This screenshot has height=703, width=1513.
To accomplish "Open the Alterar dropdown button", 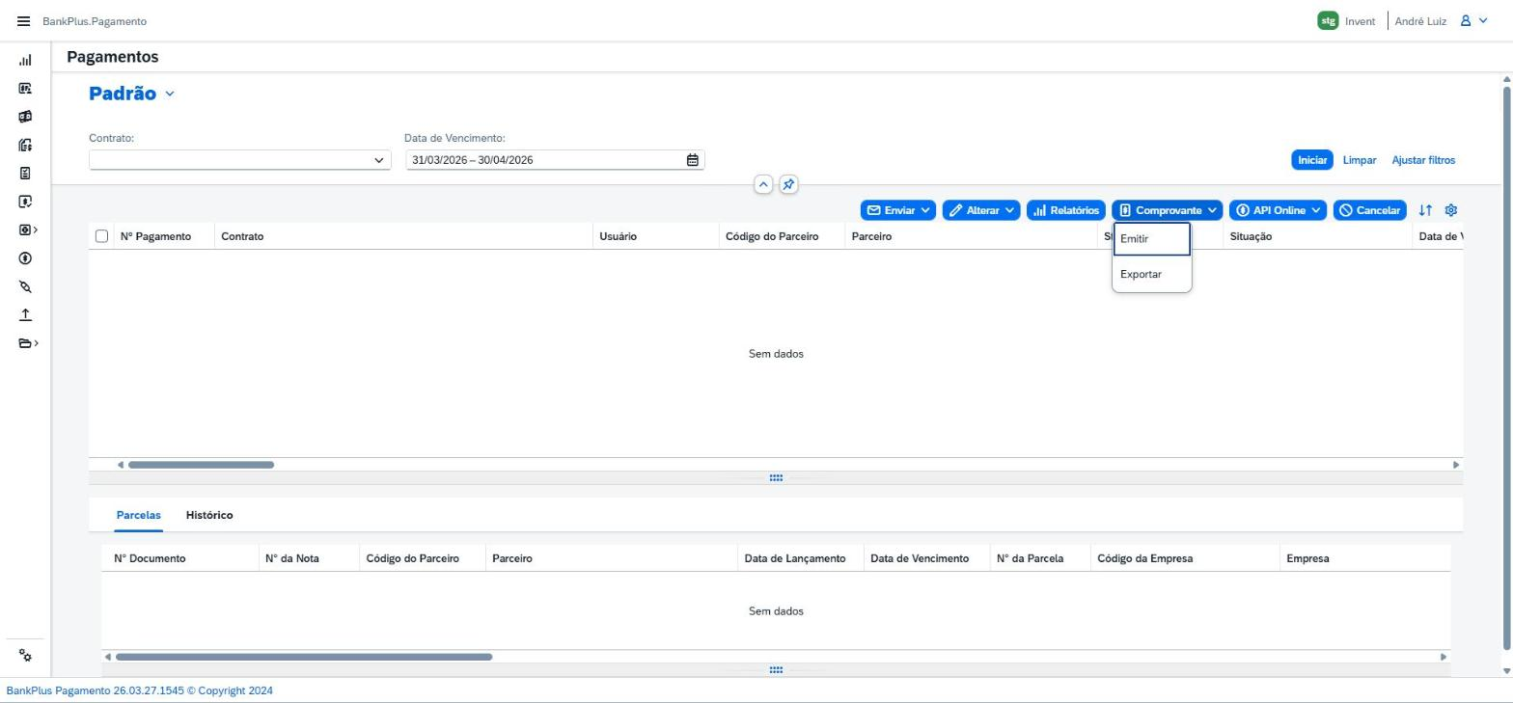I will pos(981,210).
